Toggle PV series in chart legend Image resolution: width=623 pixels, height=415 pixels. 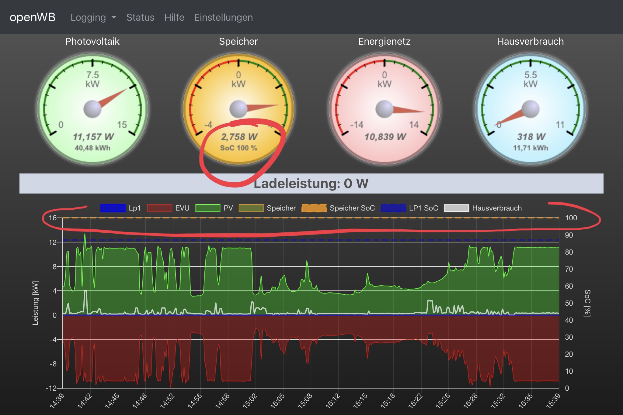(x=208, y=208)
